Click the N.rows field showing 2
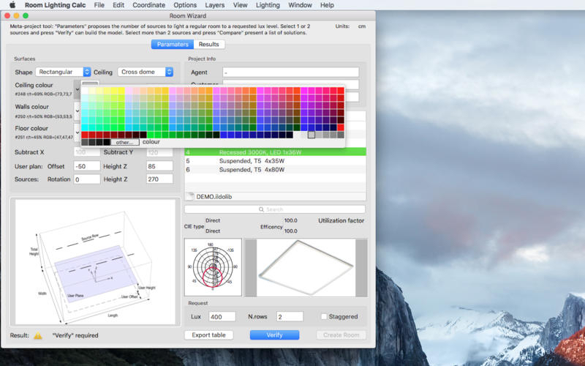The width and height of the screenshot is (585, 366). point(290,317)
